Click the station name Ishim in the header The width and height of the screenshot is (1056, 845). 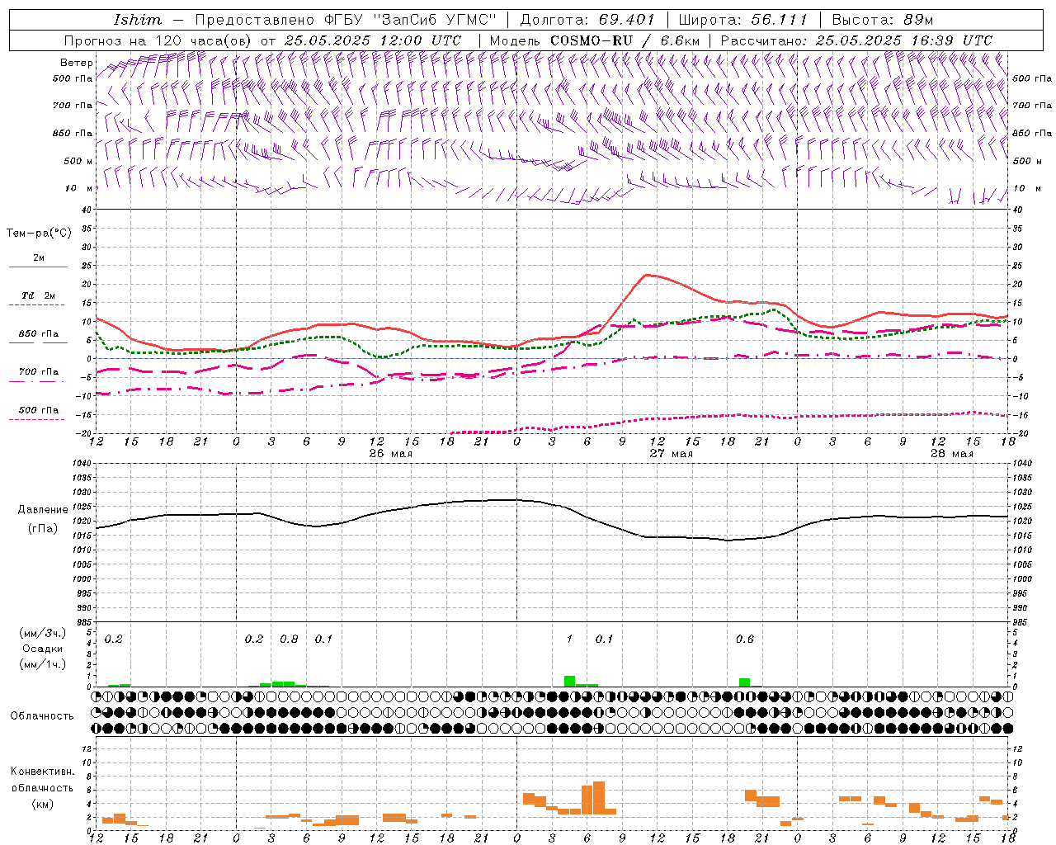(x=138, y=20)
